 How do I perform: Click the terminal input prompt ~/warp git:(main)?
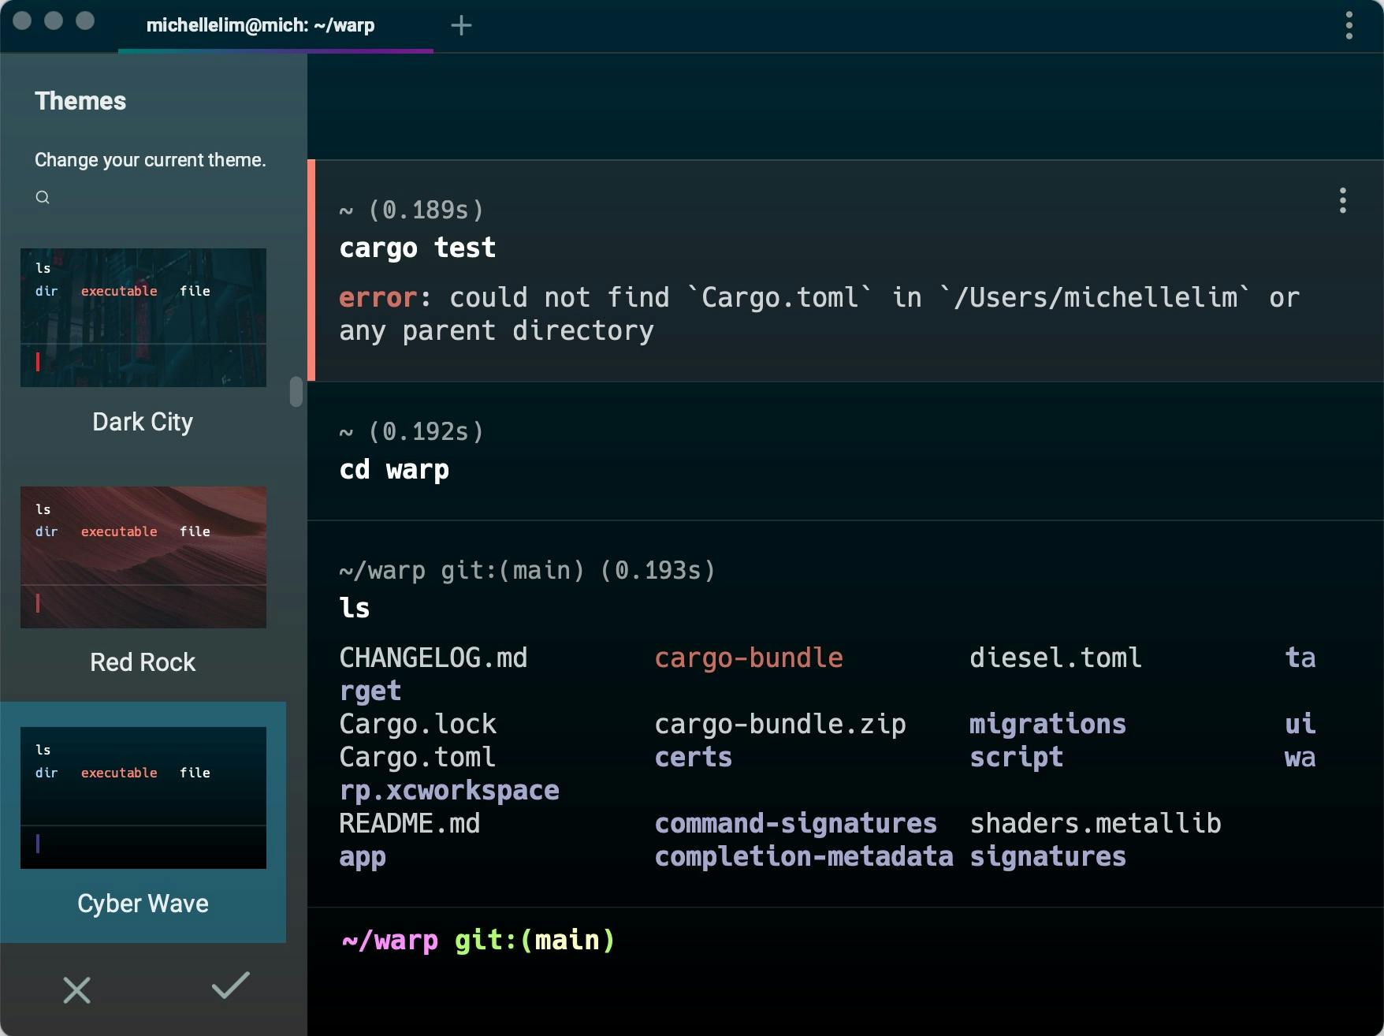click(478, 940)
